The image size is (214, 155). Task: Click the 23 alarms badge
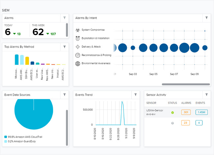[186, 123]
